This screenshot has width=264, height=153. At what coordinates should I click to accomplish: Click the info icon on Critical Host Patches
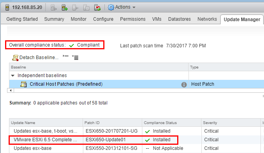coord(184,85)
